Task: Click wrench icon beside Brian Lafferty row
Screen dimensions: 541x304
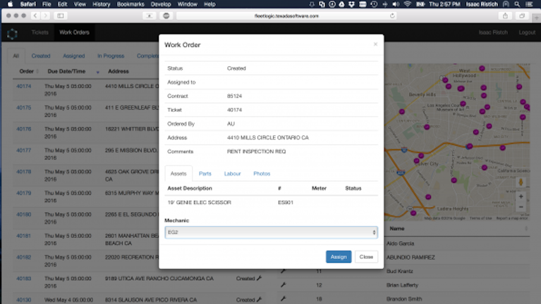Action: tap(283, 285)
